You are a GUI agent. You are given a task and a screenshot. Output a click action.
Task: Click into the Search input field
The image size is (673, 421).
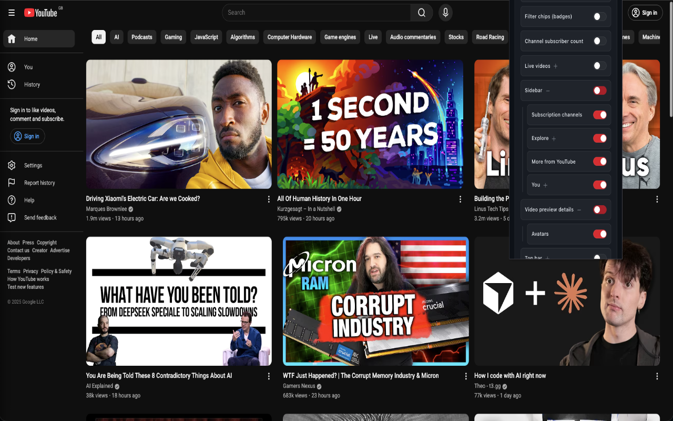coord(316,13)
